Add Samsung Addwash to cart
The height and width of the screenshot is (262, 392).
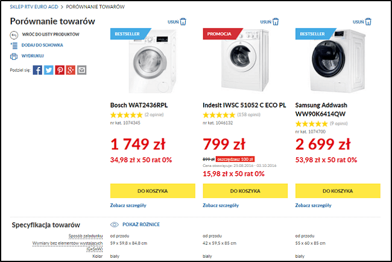tap(338, 191)
